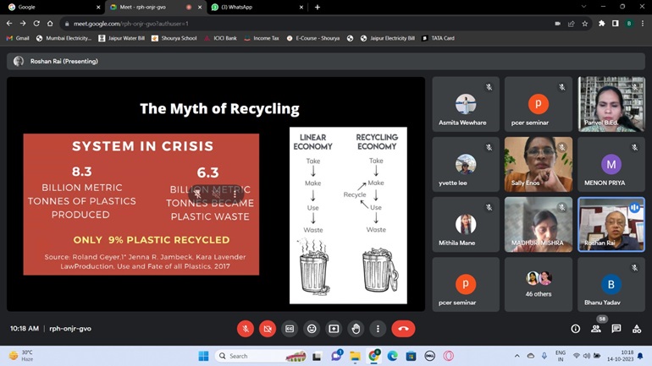Open more options three-dot menu
This screenshot has width=652, height=366.
378,329
